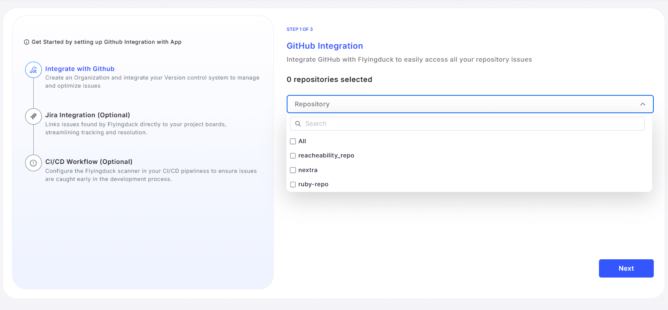668x310 pixels.
Task: Click the magnifier icon in search box
Action: click(298, 124)
